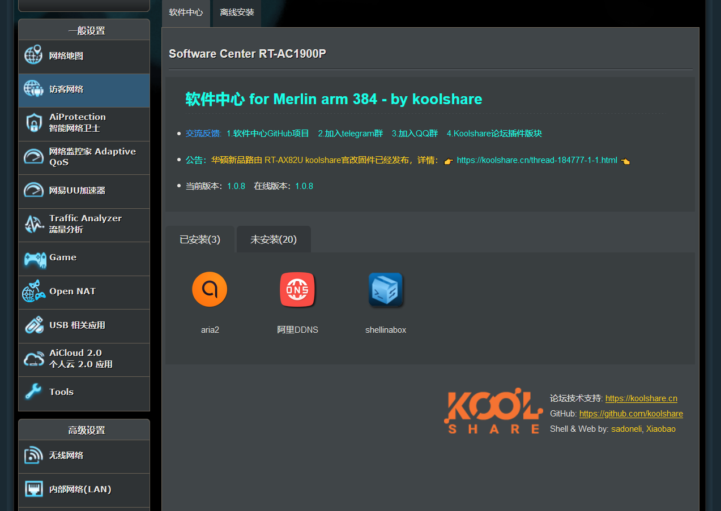Click the 无线网络 wifi icon
The image size is (721, 511).
33,455
